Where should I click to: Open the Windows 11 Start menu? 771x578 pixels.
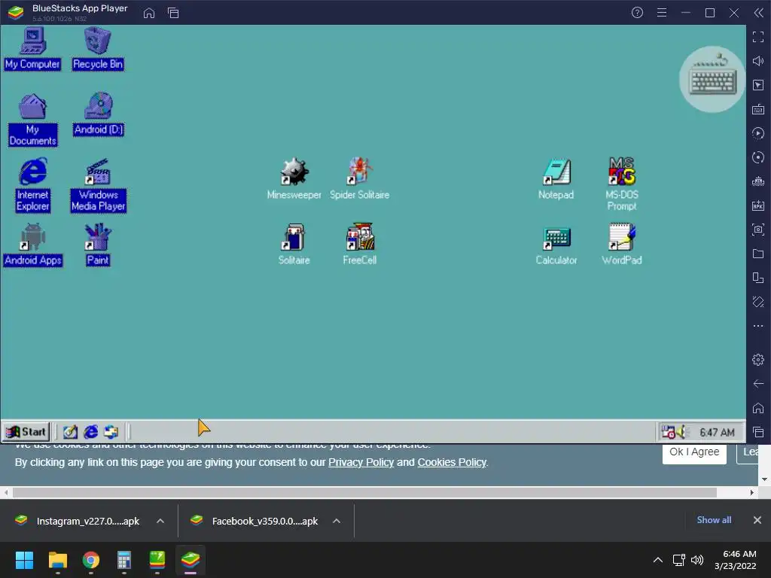[24, 560]
